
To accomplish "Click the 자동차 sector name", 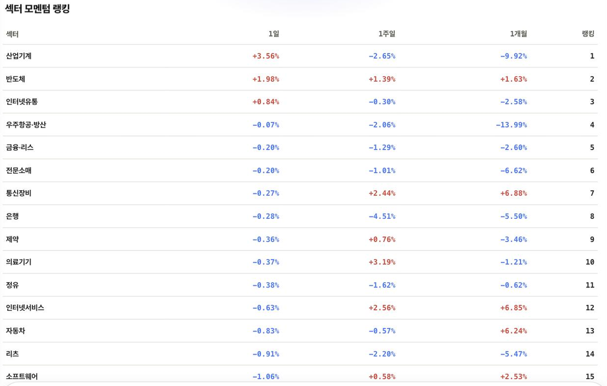I will click(16, 331).
